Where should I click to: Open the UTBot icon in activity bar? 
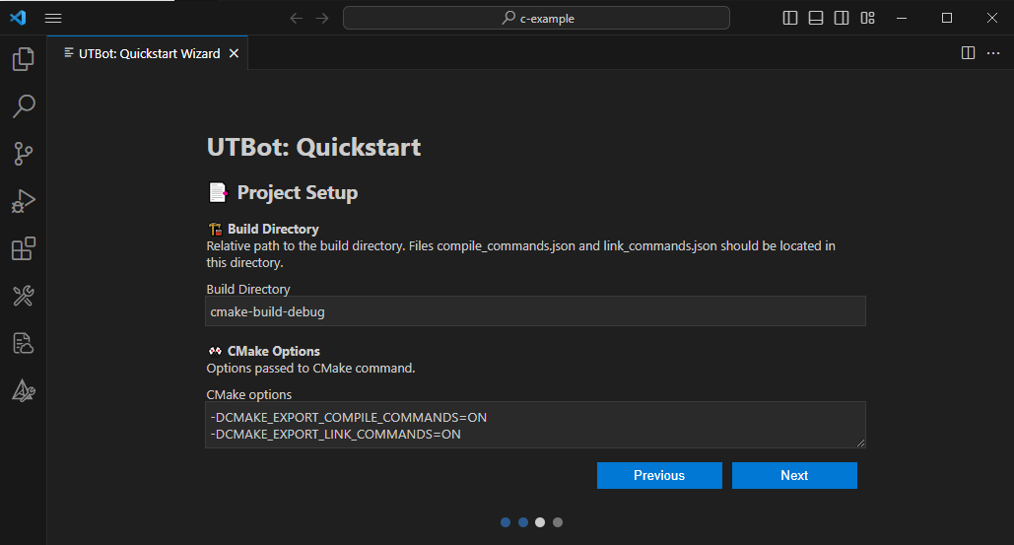point(23,390)
